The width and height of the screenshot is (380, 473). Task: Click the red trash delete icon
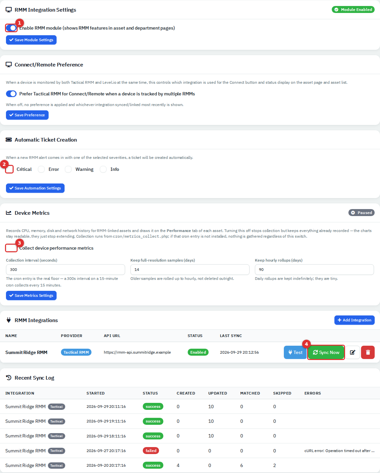tap(368, 352)
